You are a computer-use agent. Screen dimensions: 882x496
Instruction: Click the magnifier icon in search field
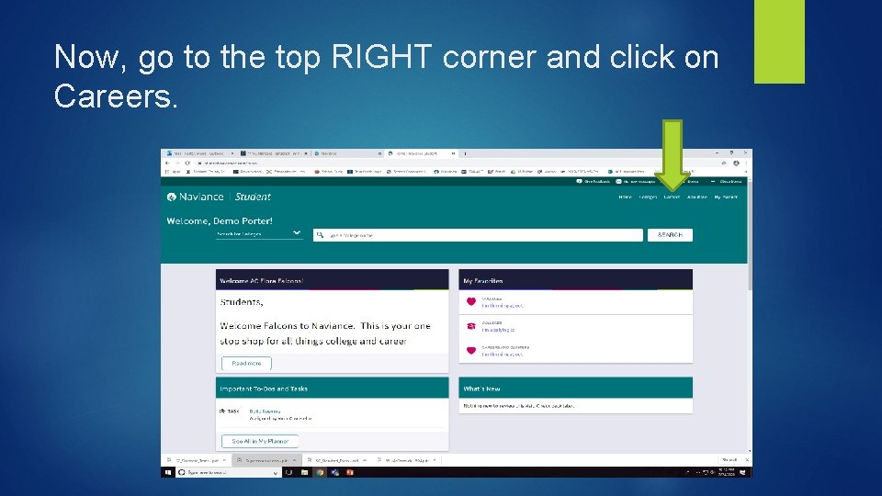tap(320, 235)
